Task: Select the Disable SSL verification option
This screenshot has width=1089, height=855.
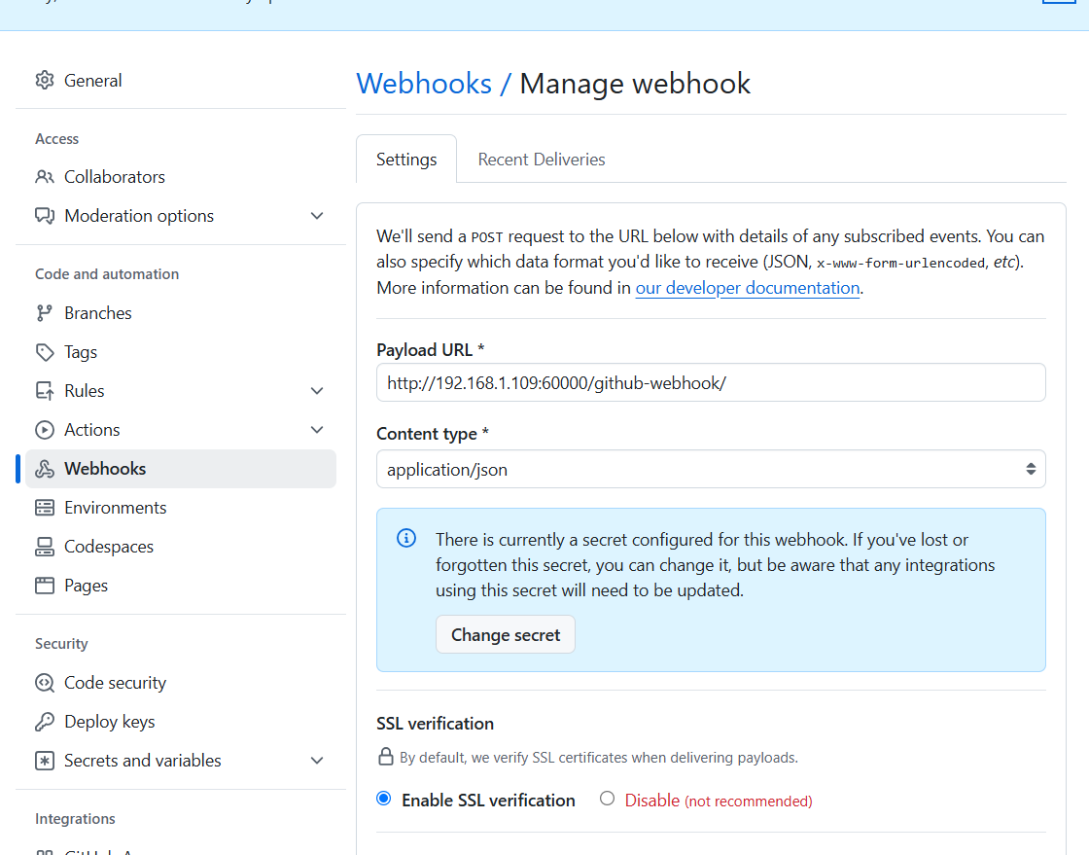Action: coord(607,798)
